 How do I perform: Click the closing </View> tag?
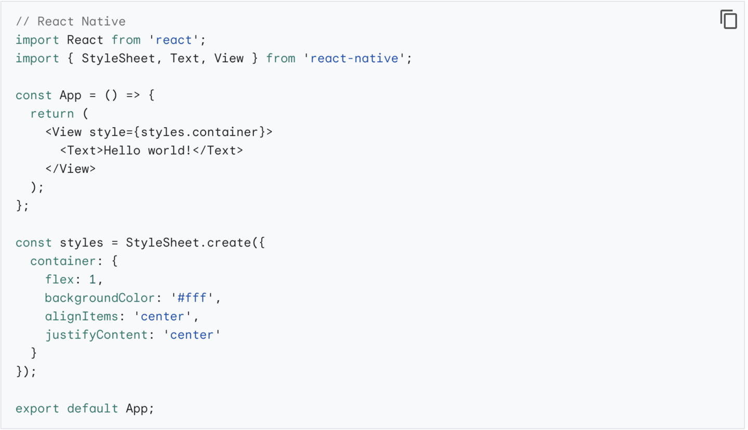(71, 169)
